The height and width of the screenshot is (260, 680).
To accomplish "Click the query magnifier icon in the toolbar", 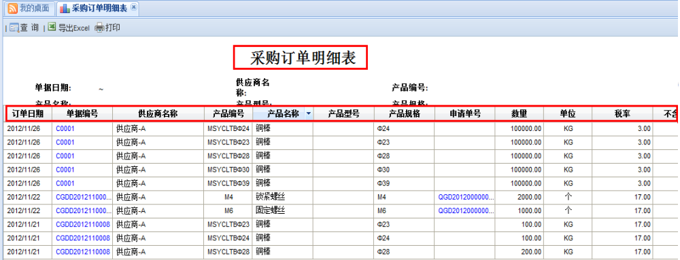I will tap(14, 28).
